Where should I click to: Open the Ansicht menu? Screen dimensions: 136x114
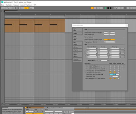tap(23, 5)
